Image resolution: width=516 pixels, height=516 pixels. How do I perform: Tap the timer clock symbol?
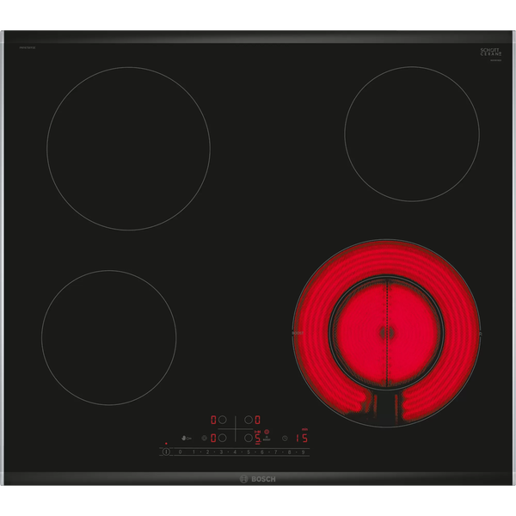click(285, 438)
